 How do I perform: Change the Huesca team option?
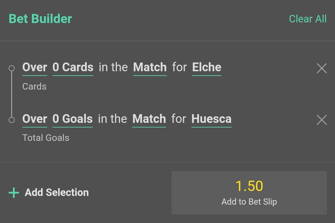click(x=212, y=119)
